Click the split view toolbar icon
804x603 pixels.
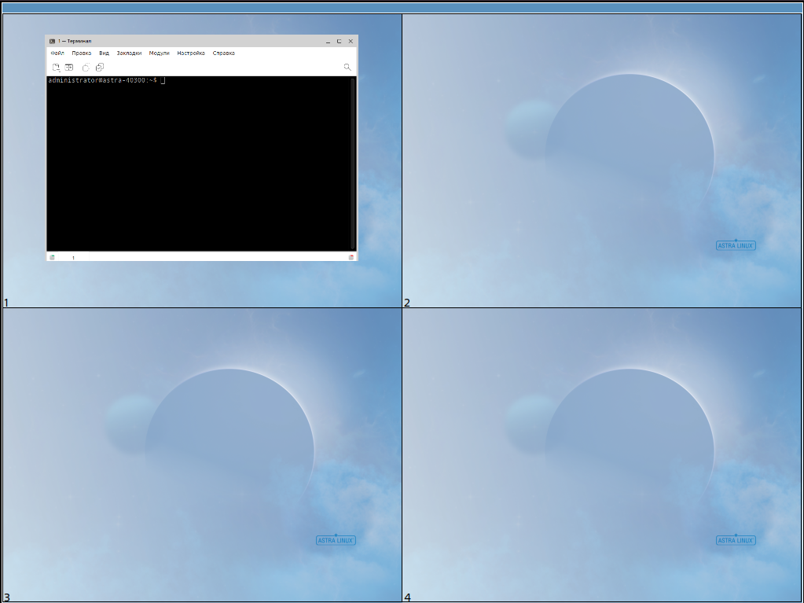pos(69,68)
